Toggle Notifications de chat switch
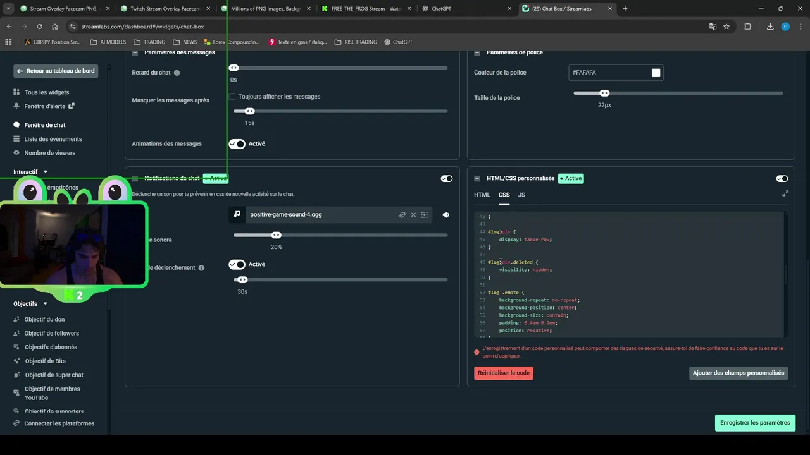Image resolution: width=810 pixels, height=455 pixels. click(x=447, y=179)
